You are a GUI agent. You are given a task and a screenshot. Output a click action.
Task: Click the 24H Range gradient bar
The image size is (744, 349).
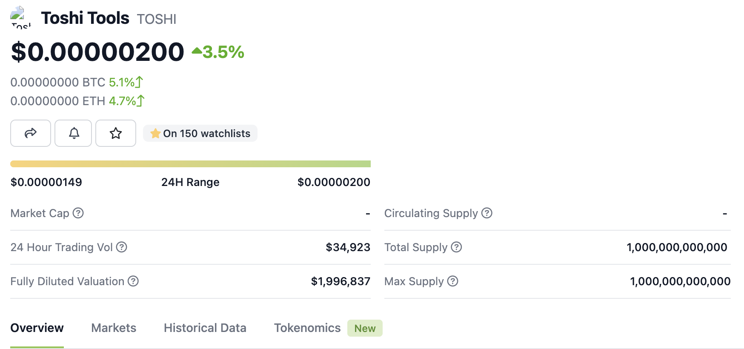tap(190, 164)
